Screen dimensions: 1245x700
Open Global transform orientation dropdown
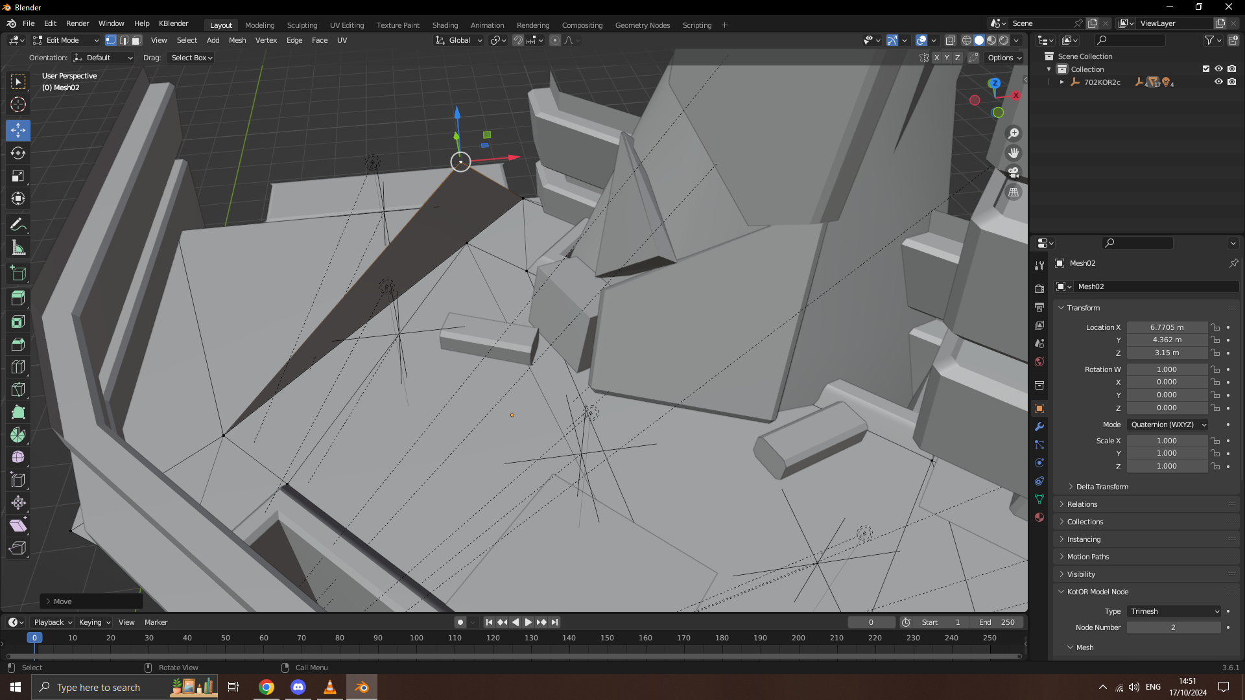click(x=459, y=40)
